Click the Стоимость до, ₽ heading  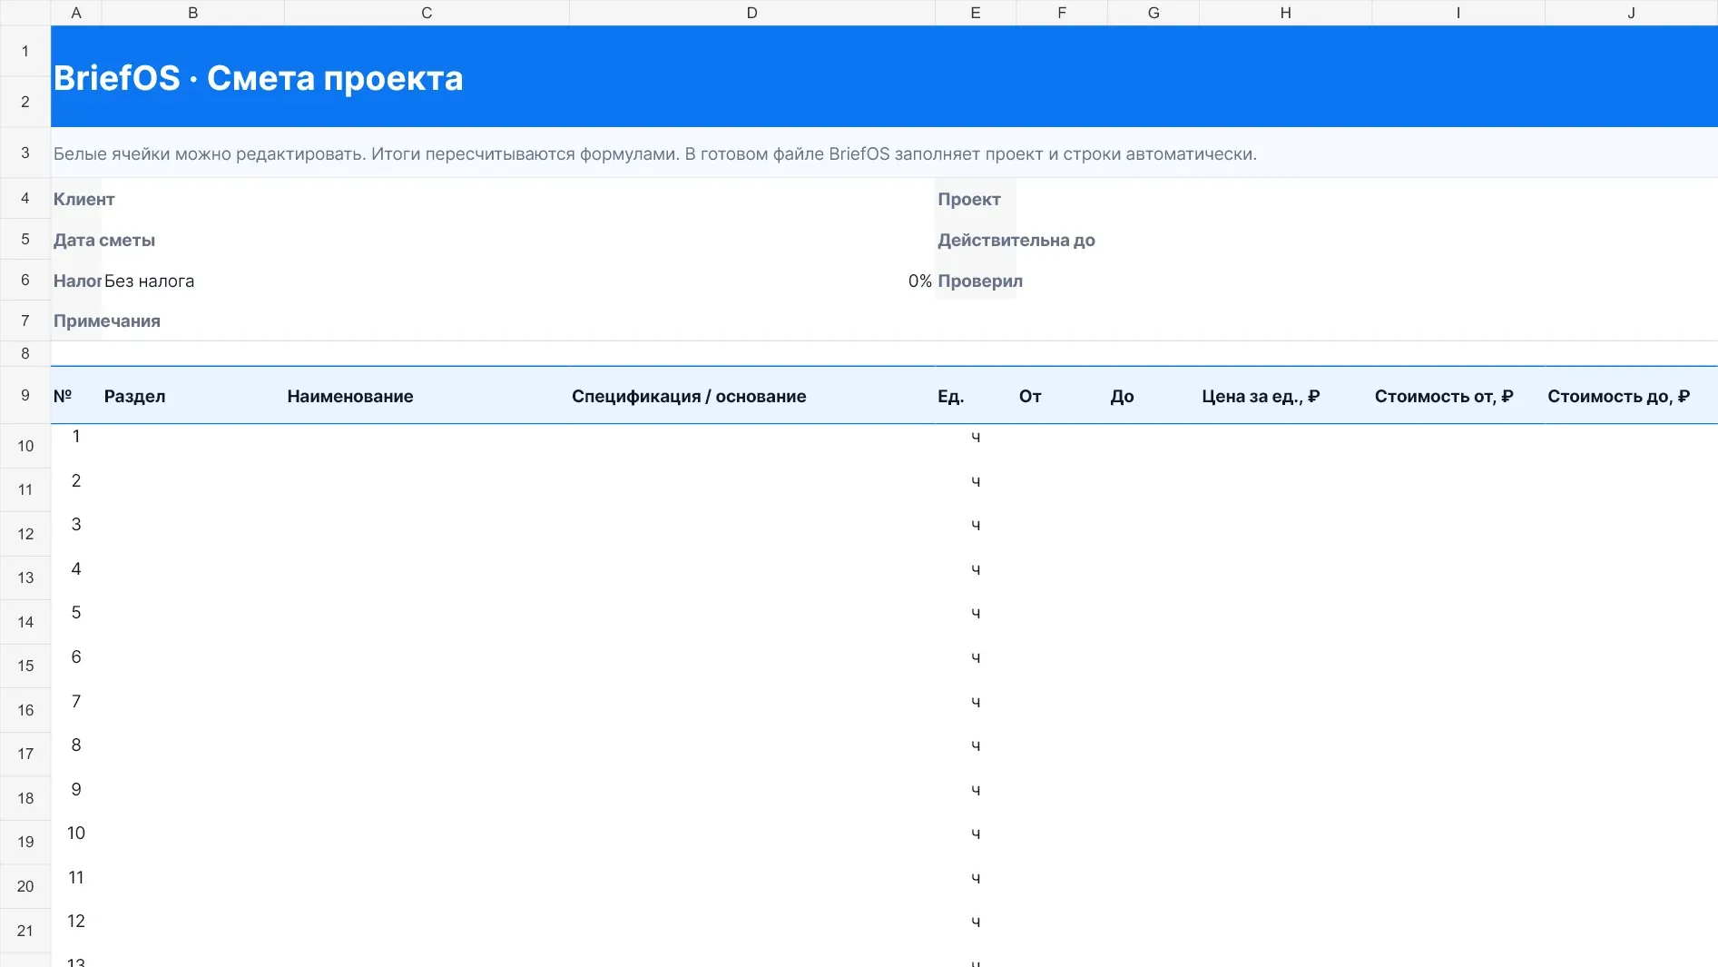click(x=1618, y=396)
